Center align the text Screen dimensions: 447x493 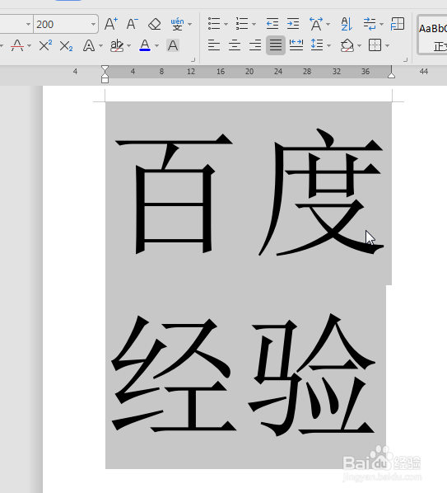235,45
